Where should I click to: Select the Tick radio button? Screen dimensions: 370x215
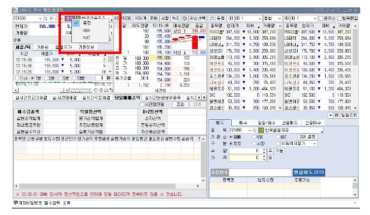pos(17,78)
